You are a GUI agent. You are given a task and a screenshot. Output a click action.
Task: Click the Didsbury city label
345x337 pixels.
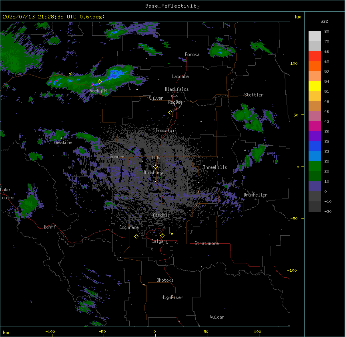(153, 173)
